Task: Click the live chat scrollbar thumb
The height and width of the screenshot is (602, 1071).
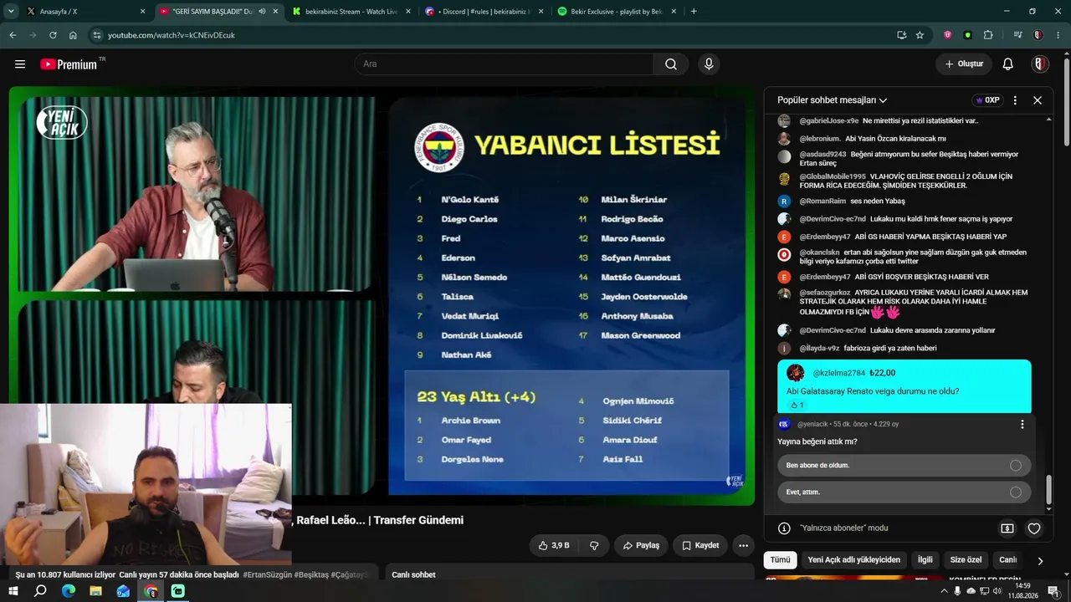Action: click(x=1049, y=490)
